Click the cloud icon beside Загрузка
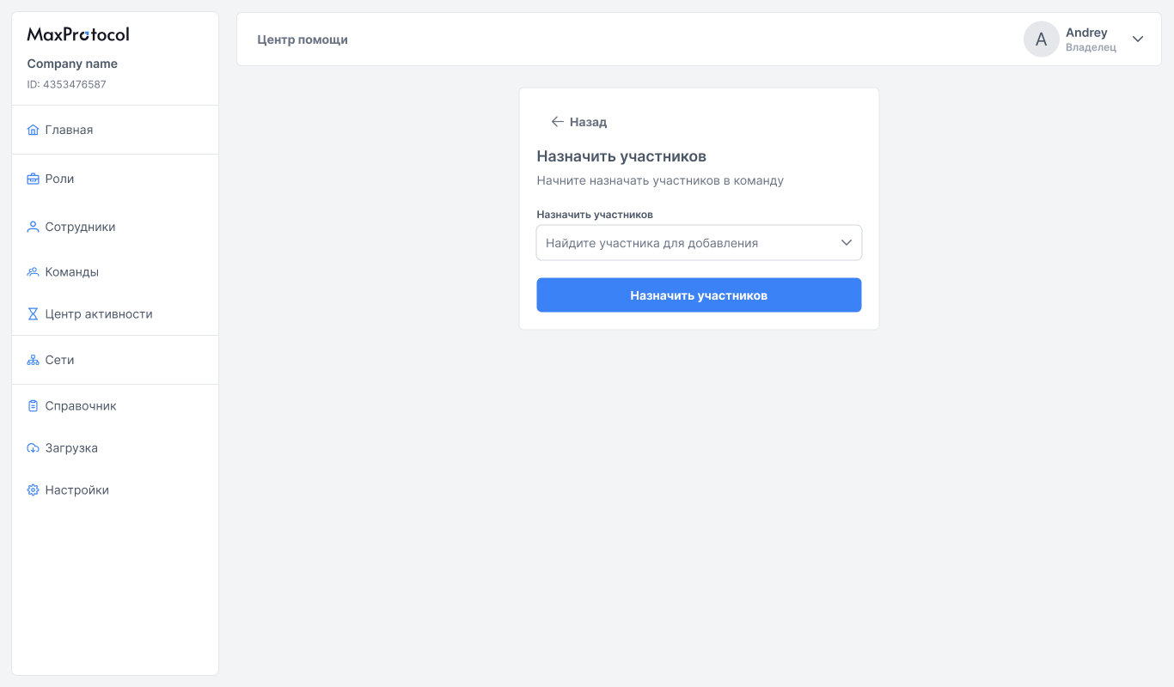This screenshot has height=687, width=1174. [33, 448]
